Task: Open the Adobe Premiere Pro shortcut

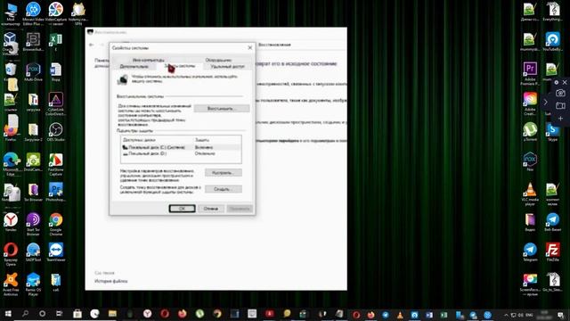Action: coord(530,74)
